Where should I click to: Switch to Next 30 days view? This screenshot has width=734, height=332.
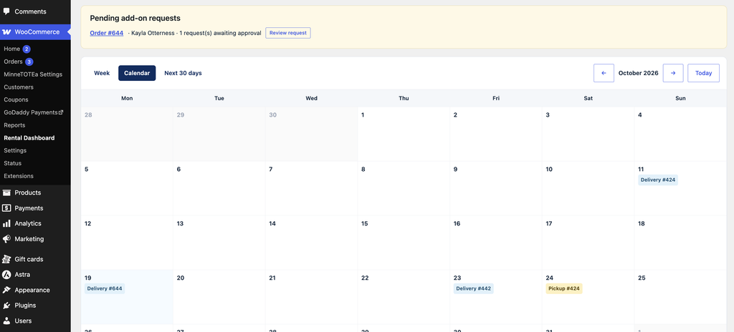[183, 73]
